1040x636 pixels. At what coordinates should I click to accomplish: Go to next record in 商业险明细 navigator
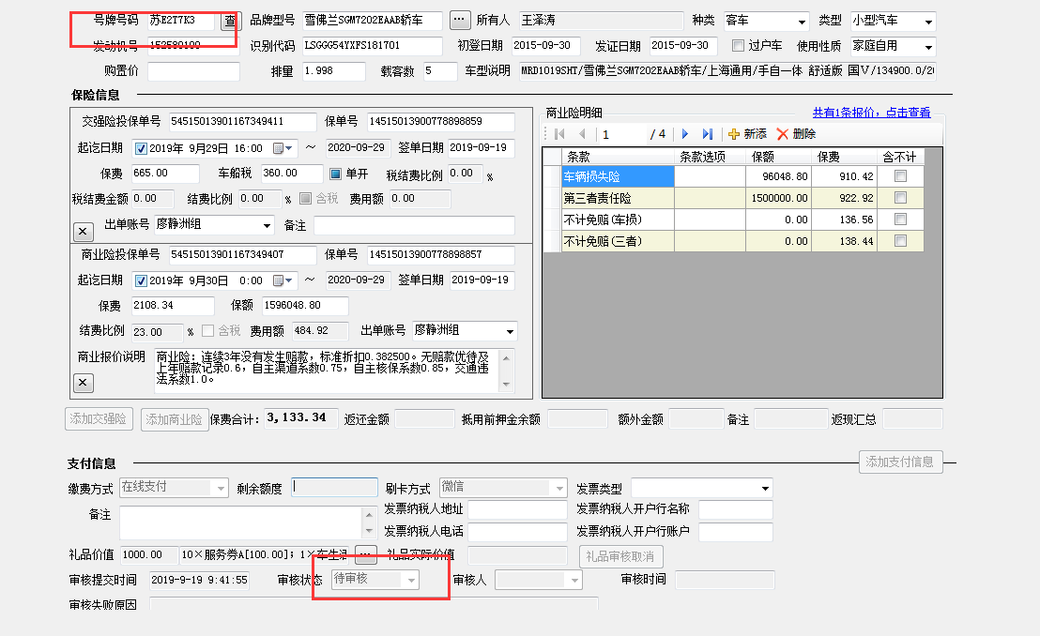pyautogui.click(x=685, y=134)
